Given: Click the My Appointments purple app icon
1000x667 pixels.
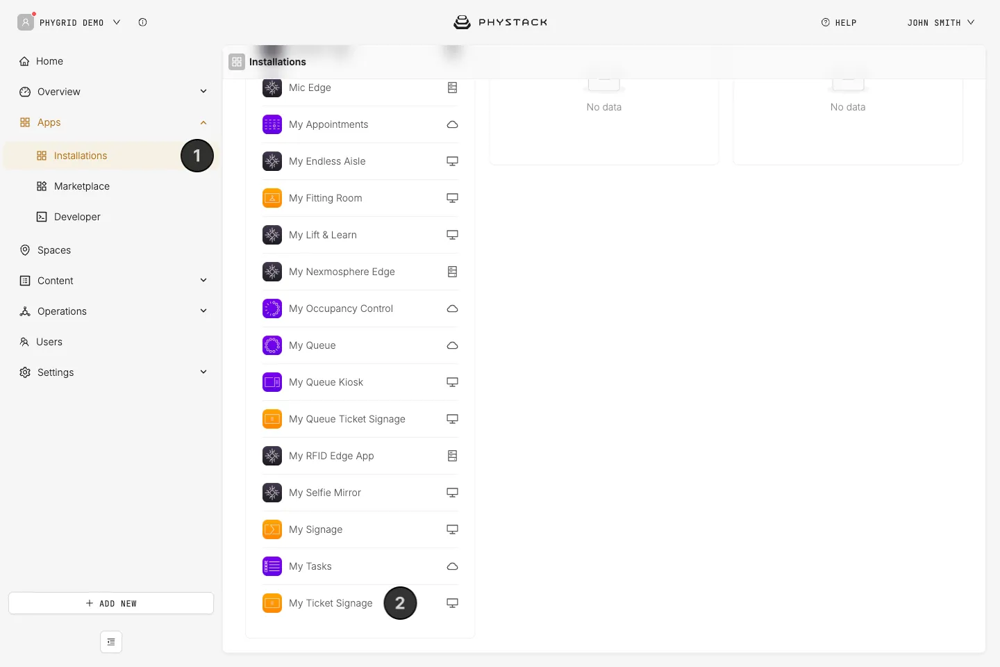Looking at the screenshot, I should pyautogui.click(x=272, y=124).
